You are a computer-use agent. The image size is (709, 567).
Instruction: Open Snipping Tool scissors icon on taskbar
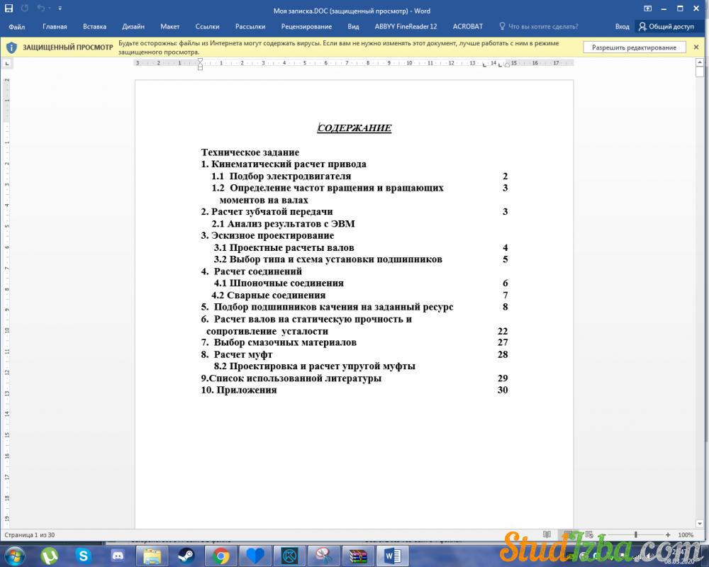coord(324,556)
